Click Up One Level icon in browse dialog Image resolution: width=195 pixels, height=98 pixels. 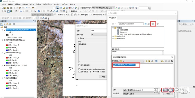click(146, 61)
